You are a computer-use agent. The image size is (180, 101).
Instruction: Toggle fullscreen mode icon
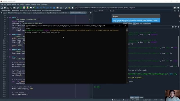click(x=61, y=8)
